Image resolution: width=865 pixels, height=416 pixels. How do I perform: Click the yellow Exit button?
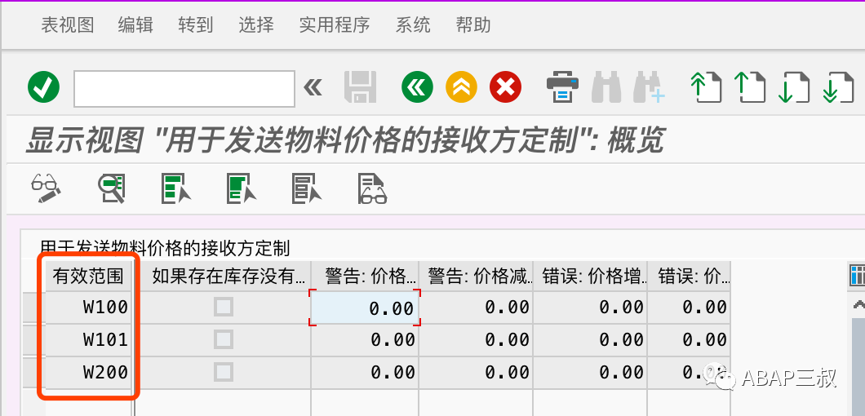tap(461, 87)
